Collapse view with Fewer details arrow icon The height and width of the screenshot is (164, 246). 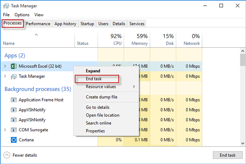(7, 155)
